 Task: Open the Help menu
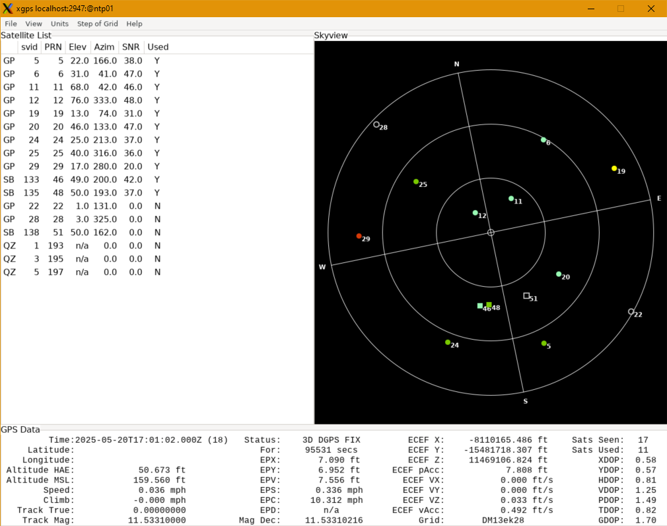[x=134, y=24]
